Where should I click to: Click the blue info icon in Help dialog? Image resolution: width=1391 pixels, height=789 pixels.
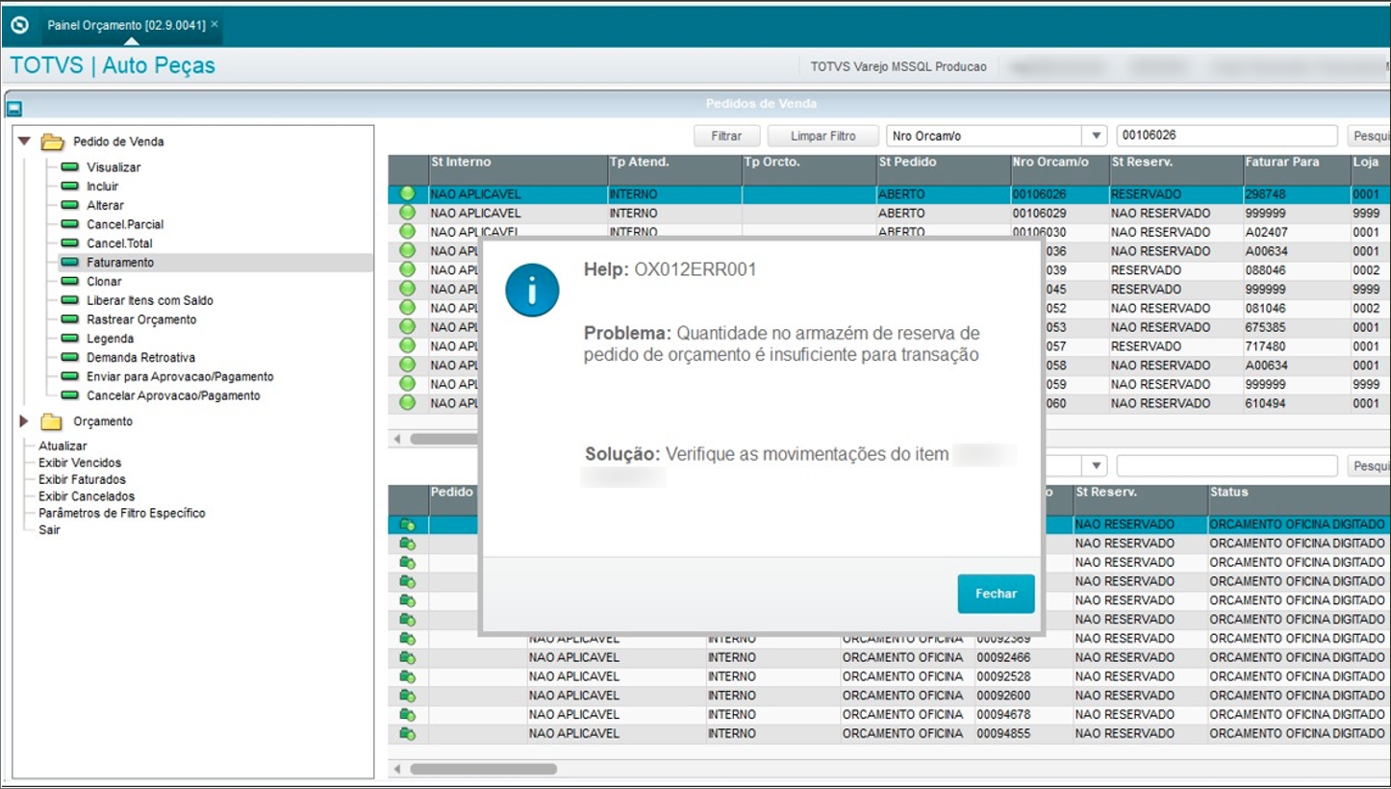tap(532, 290)
